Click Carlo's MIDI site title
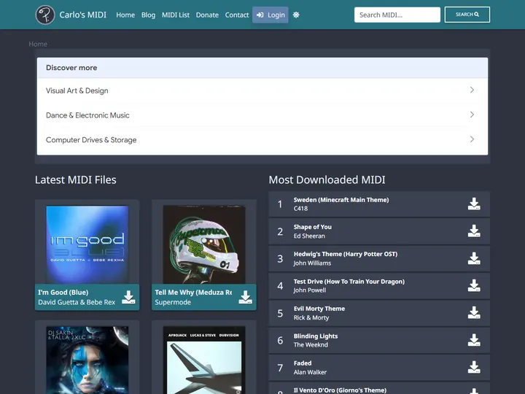Viewport: 525px width, 394px height. pos(82,15)
